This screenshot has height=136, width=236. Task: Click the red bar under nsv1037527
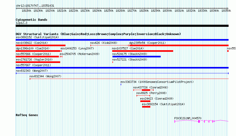pos(143,51)
